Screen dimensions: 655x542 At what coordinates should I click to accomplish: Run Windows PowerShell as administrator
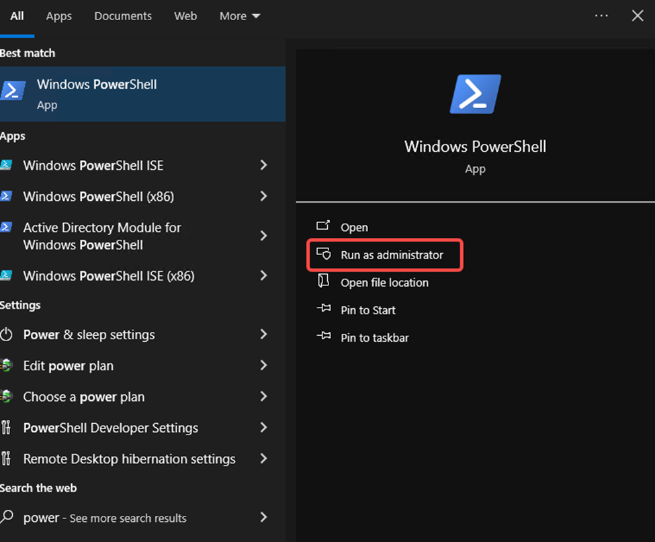click(x=392, y=255)
